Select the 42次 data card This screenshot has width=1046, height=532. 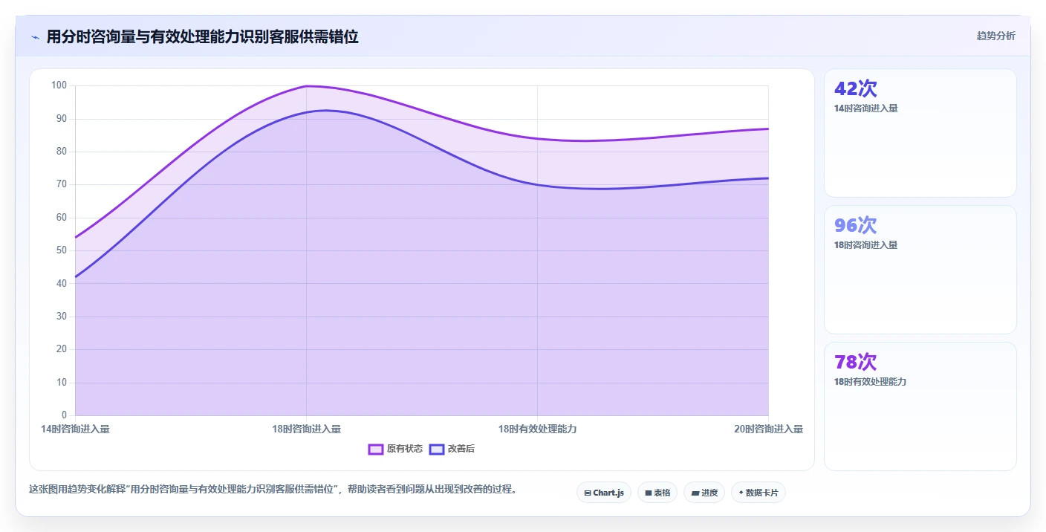920,133
